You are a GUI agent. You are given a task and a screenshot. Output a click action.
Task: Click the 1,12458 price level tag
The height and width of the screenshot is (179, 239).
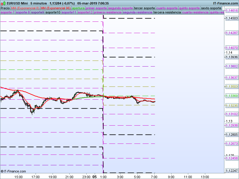[x=232, y=158]
